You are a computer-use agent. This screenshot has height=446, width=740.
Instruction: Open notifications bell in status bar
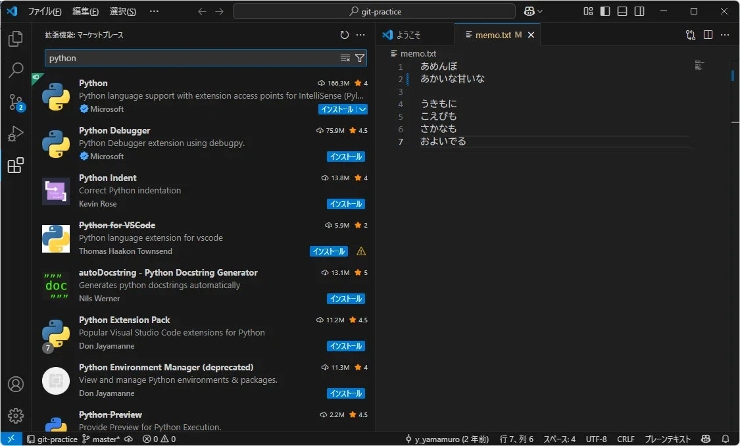[x=726, y=439]
